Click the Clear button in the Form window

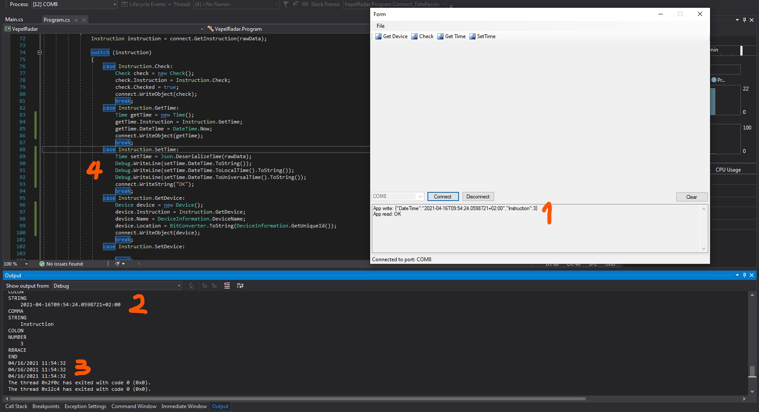(x=691, y=197)
